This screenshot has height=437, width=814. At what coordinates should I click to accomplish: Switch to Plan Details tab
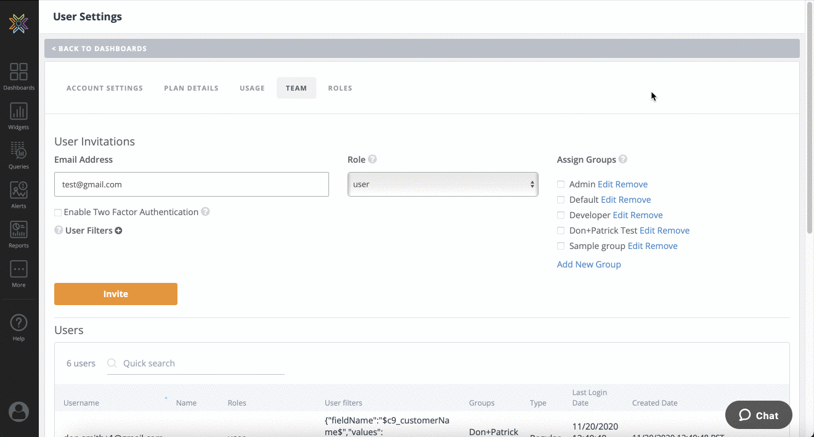191,88
